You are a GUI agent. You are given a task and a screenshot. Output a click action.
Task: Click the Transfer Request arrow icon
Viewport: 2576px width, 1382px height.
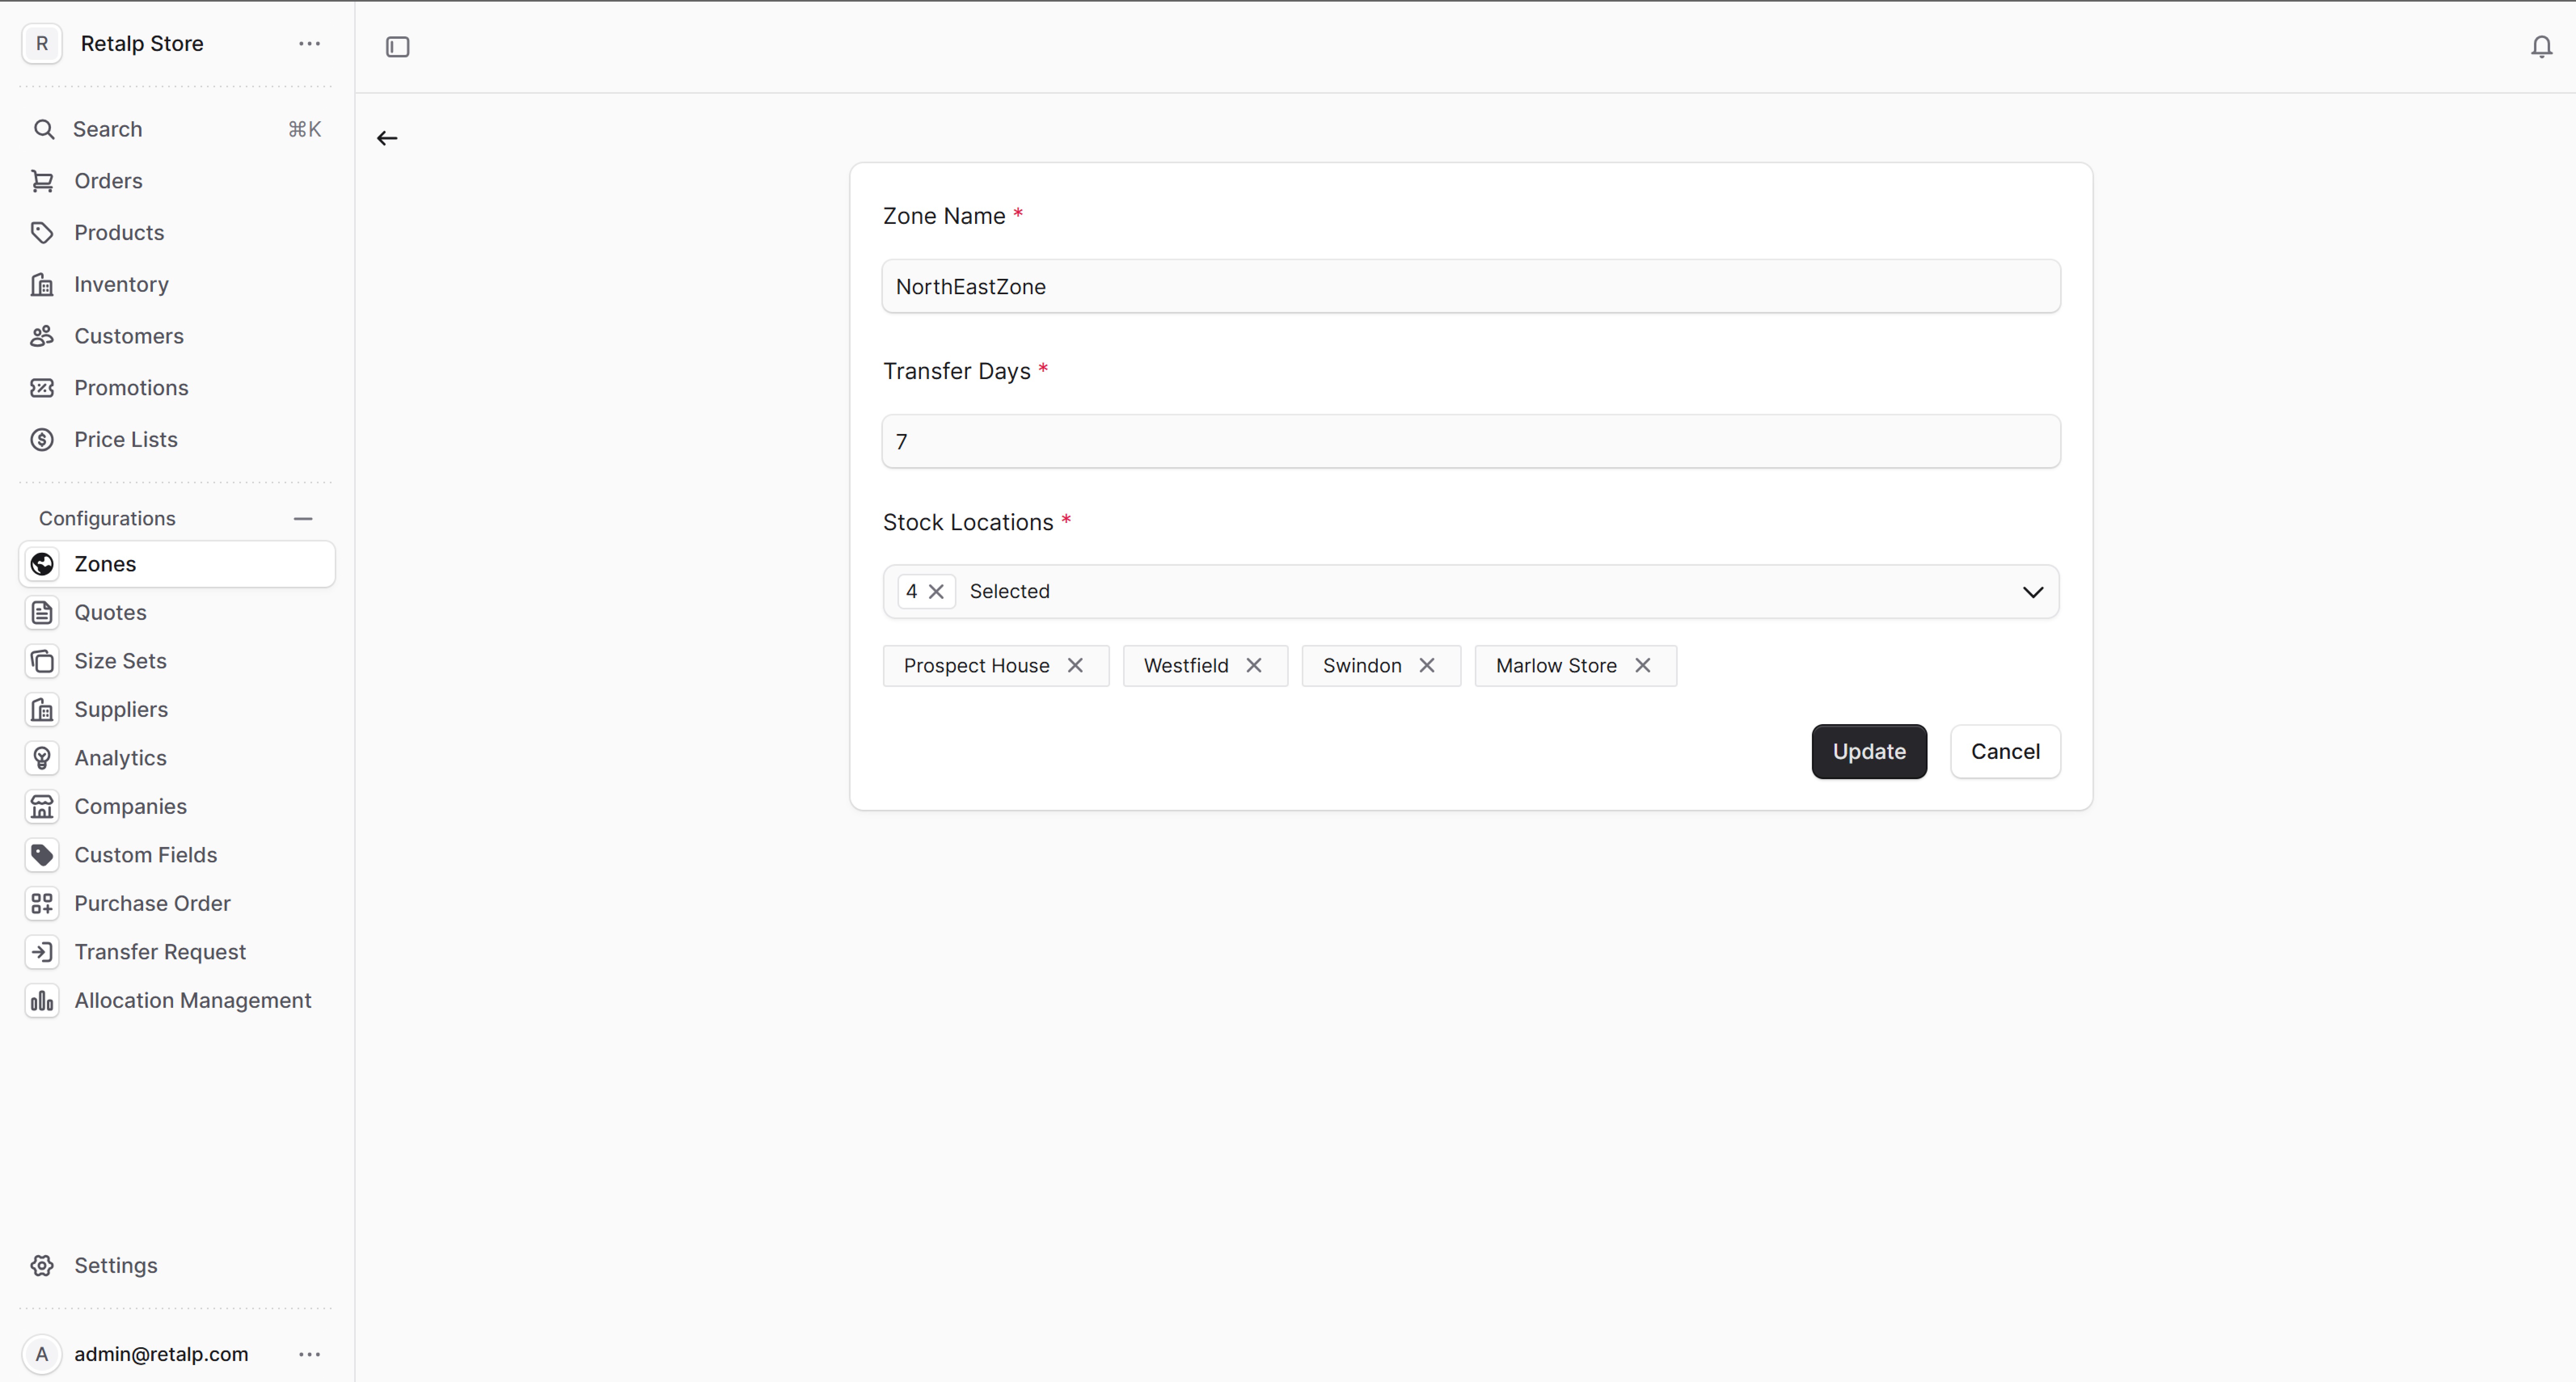pos(42,952)
